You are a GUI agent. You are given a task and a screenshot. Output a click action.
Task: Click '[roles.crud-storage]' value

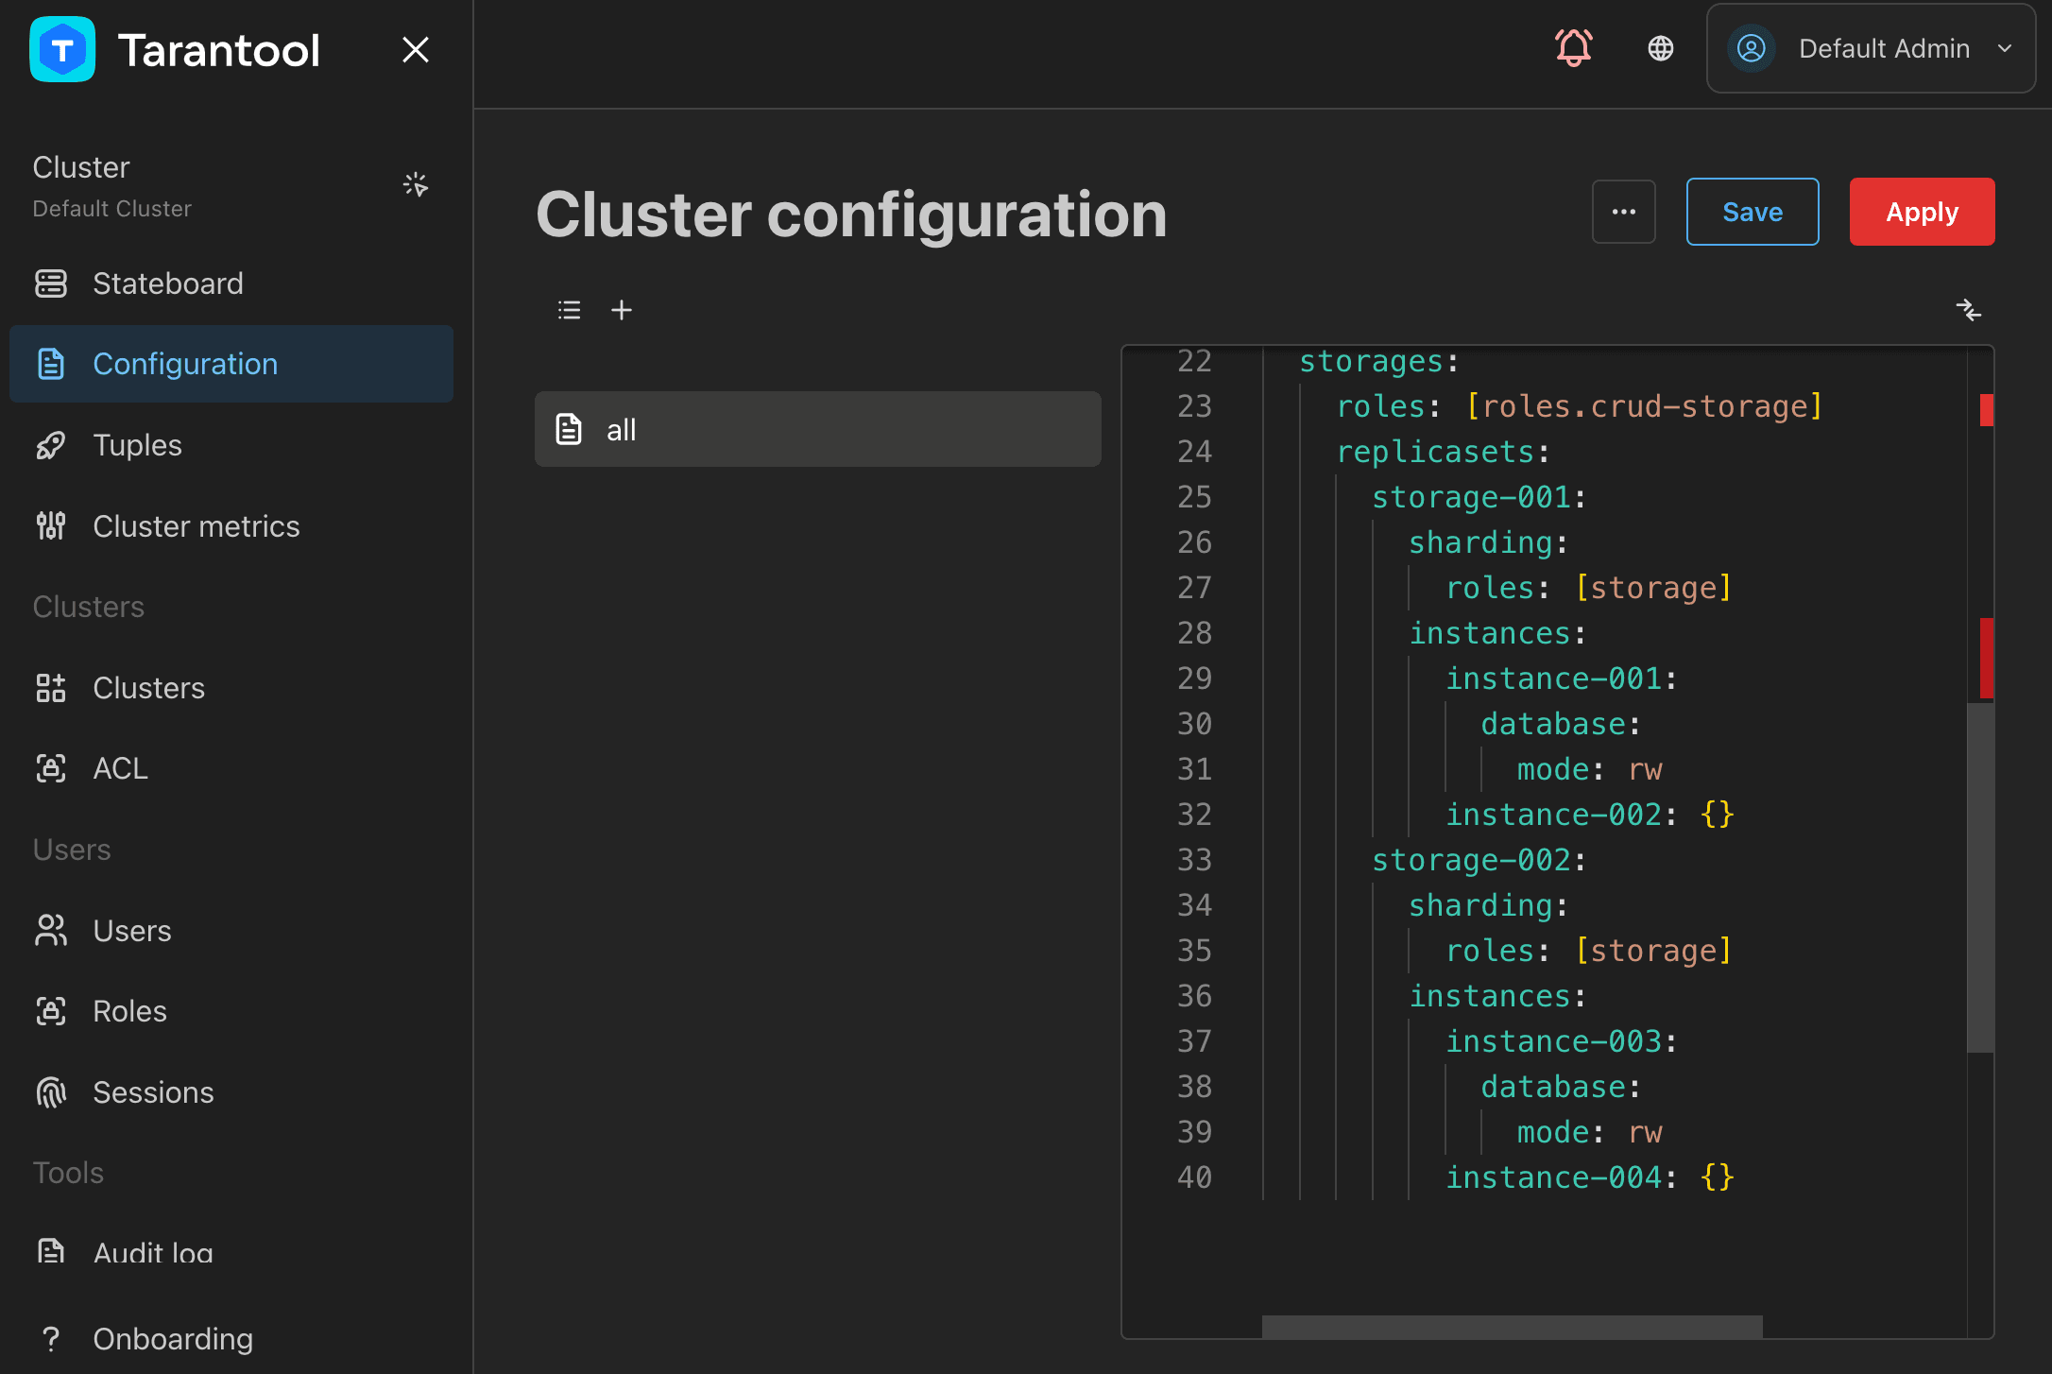coord(1644,406)
